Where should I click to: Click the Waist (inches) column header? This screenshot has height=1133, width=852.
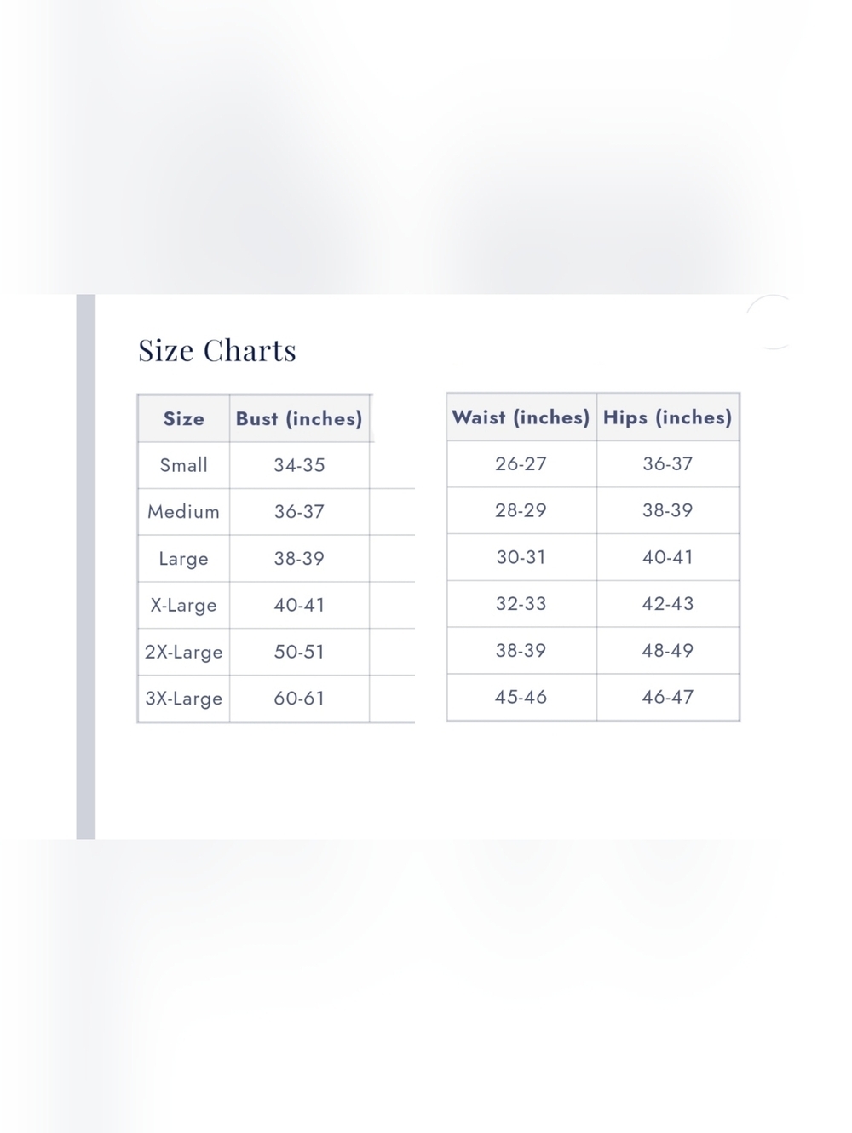(521, 417)
